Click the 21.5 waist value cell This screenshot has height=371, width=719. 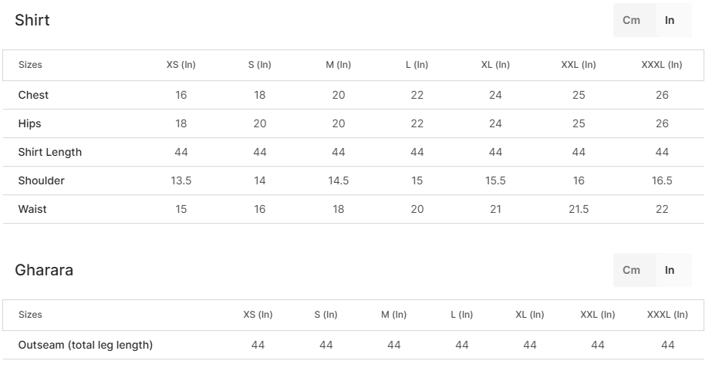coord(579,209)
